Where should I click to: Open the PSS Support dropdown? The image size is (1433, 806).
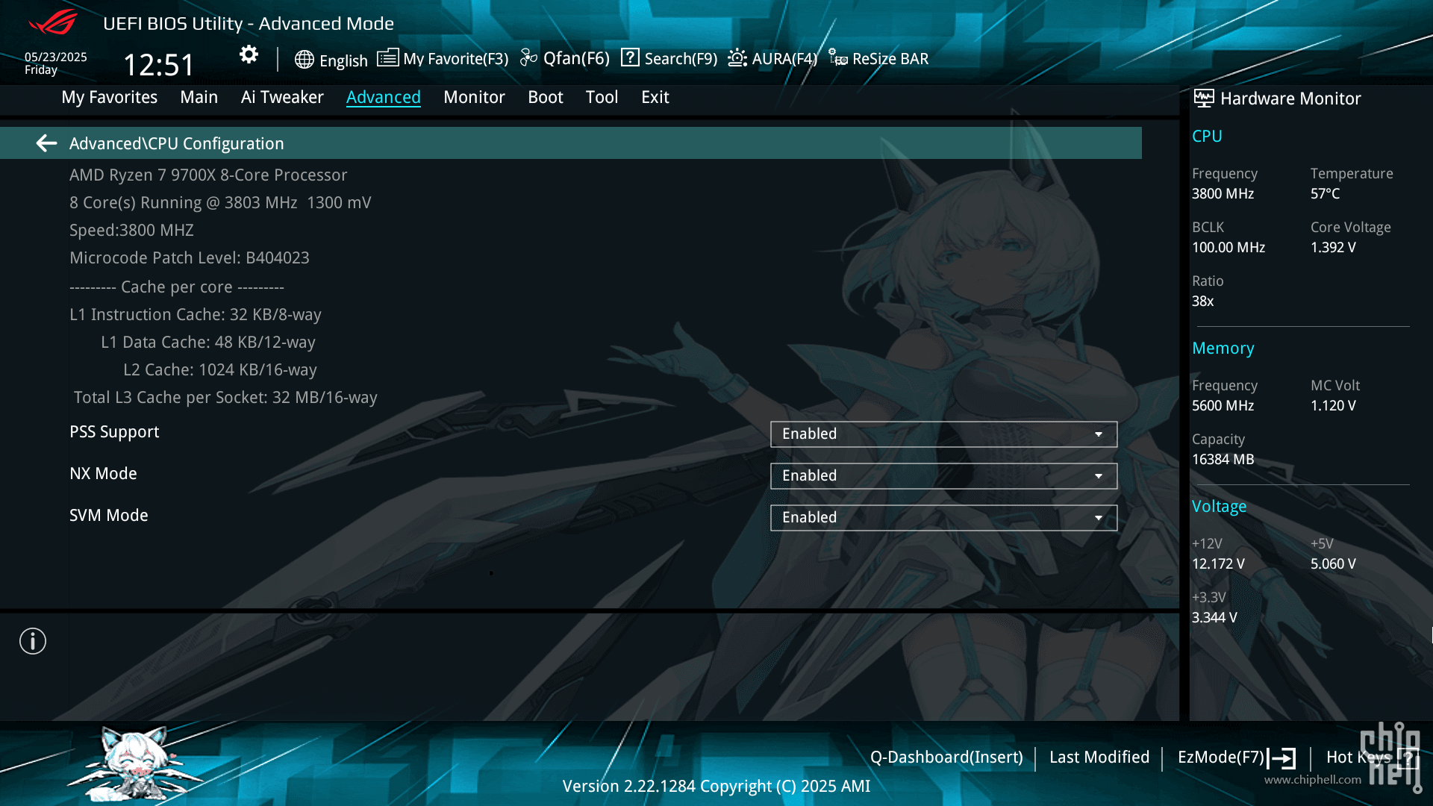(x=943, y=434)
